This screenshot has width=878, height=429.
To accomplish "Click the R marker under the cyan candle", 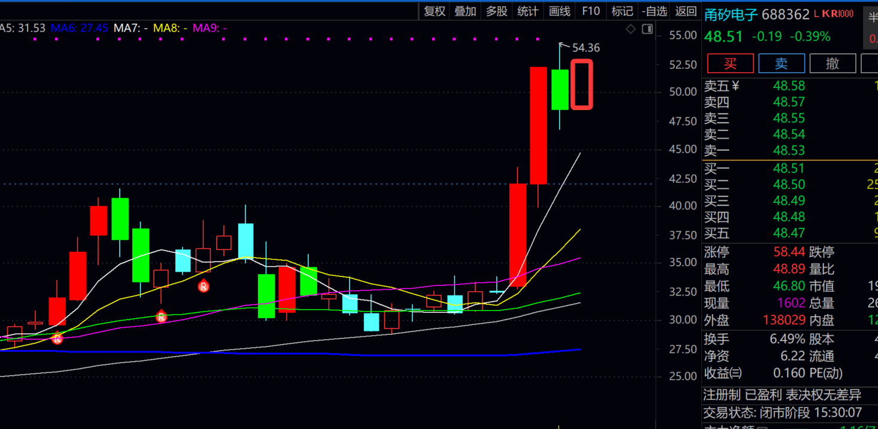I will [x=203, y=287].
